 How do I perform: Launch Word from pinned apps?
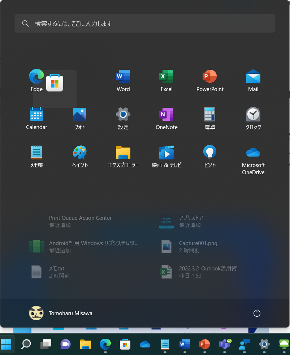tap(123, 81)
